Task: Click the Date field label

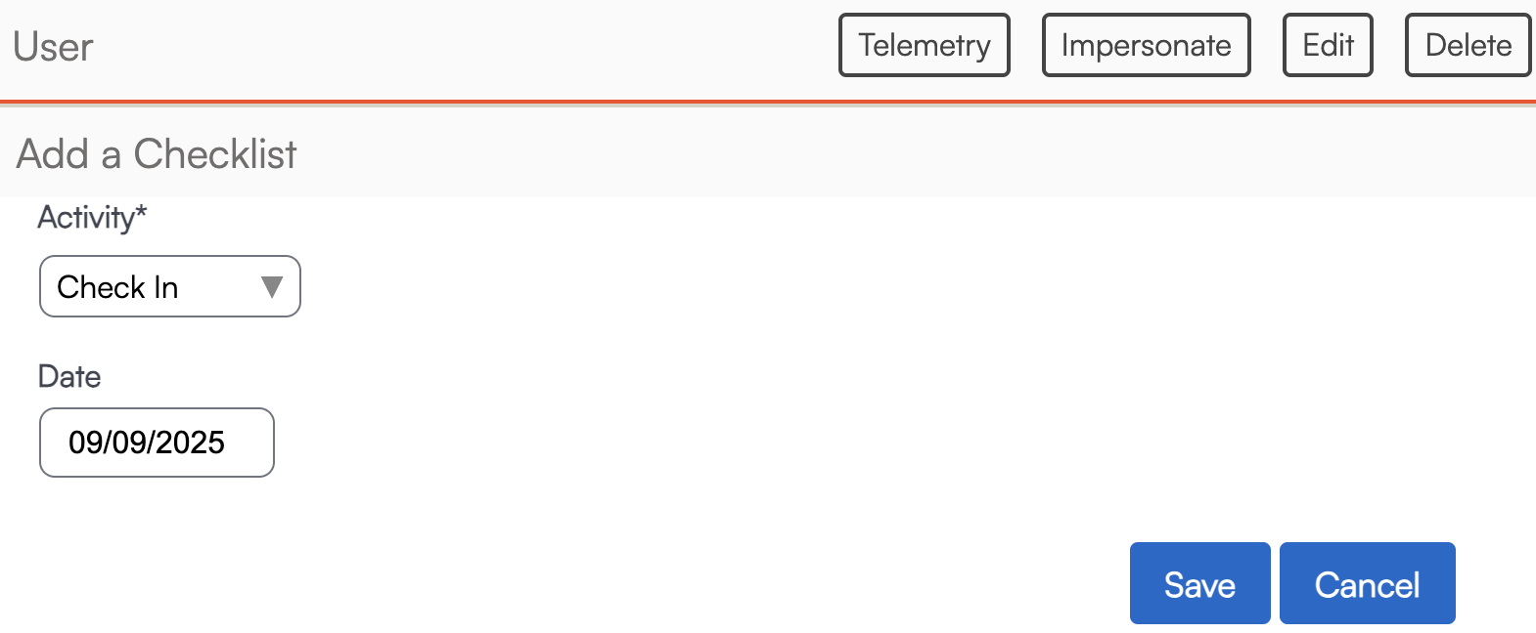Action: pos(69,376)
